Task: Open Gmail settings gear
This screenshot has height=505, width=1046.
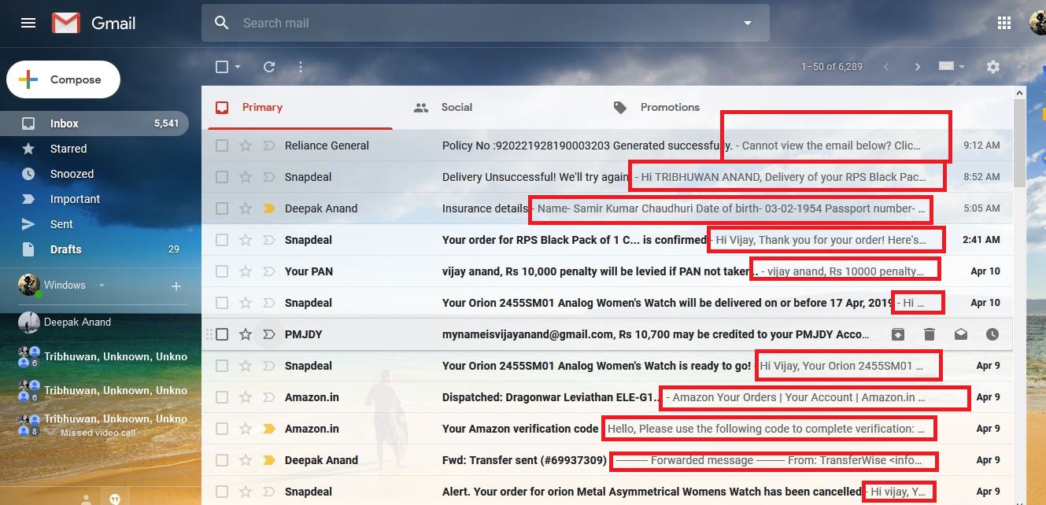Action: tap(993, 67)
